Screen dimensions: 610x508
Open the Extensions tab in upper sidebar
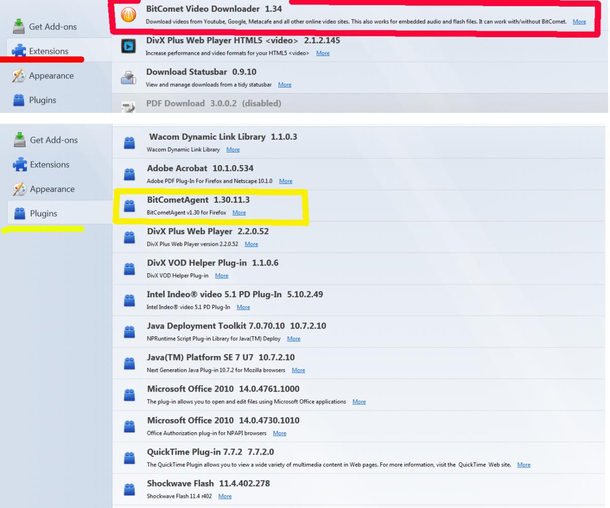(49, 51)
